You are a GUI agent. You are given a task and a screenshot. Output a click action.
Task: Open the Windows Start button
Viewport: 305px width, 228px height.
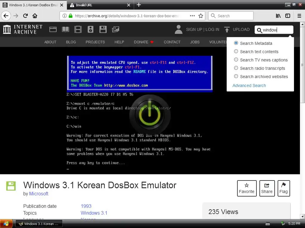tap(6, 224)
